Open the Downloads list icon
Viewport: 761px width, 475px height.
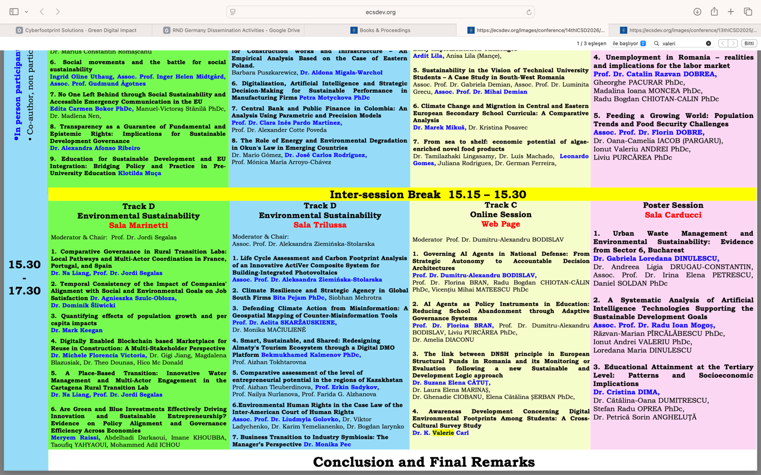[697, 12]
